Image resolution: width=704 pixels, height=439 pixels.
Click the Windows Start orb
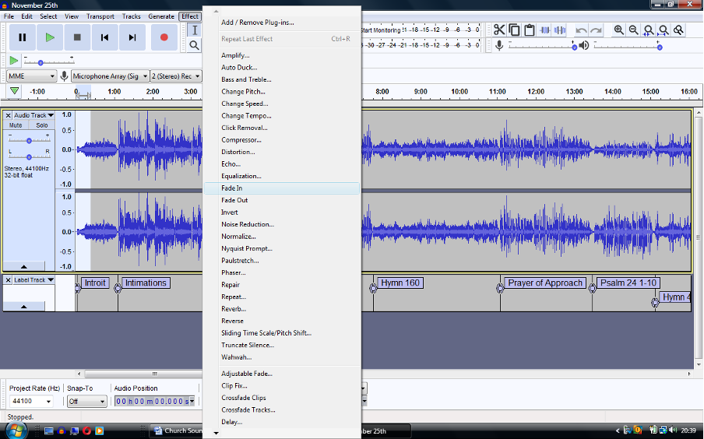[16, 430]
